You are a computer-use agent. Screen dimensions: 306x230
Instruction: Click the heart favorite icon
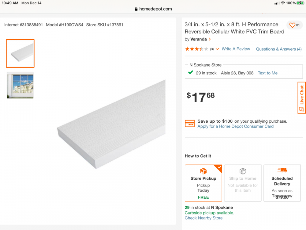point(292,25)
